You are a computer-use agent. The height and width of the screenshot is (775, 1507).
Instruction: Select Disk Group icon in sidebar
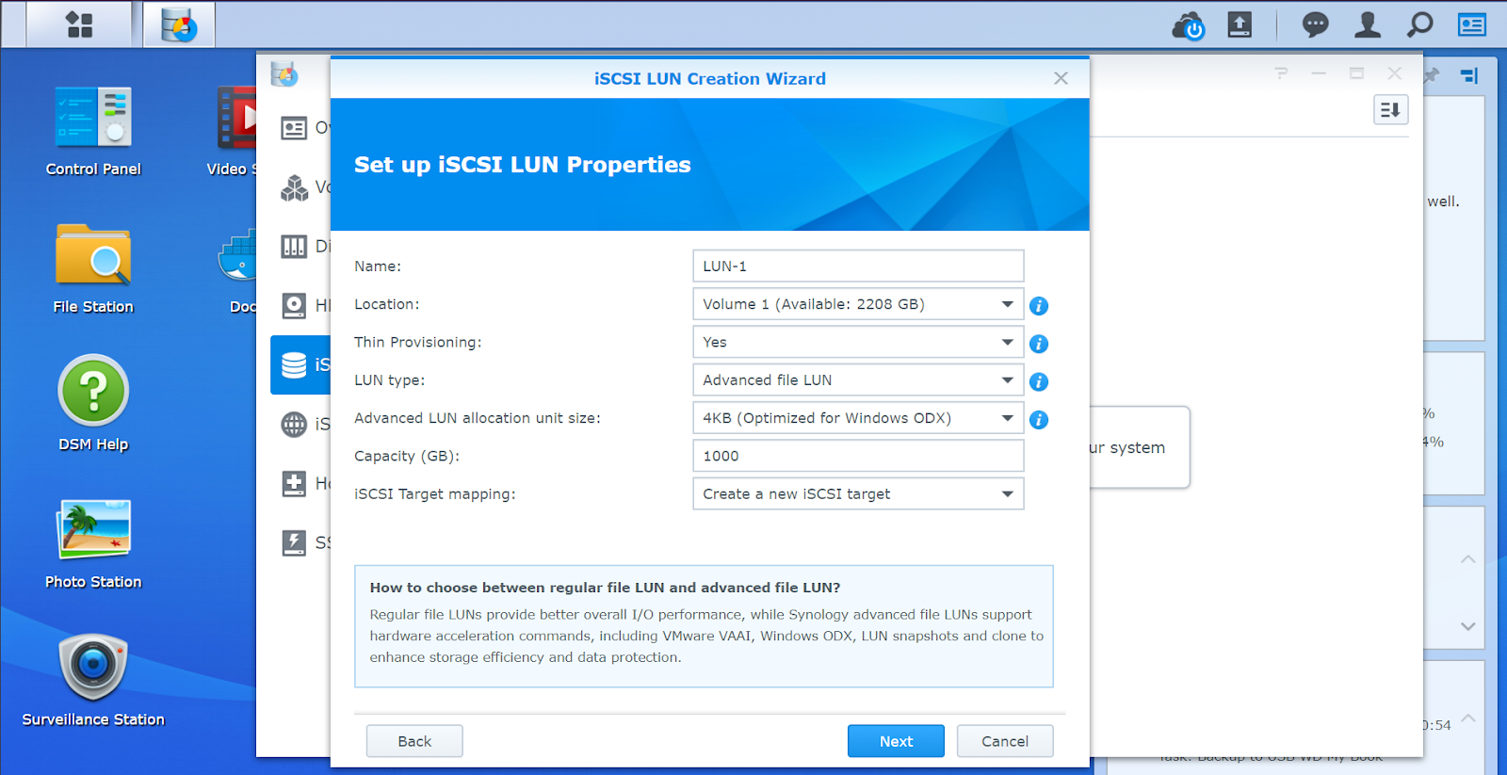[295, 247]
